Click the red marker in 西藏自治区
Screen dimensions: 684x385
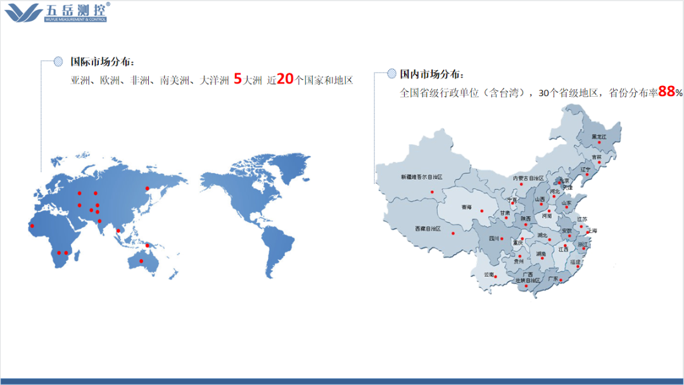pos(453,233)
